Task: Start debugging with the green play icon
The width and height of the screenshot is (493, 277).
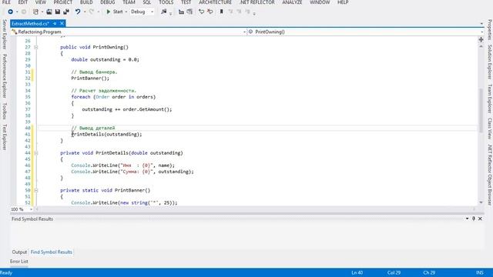Action: click(x=109, y=12)
